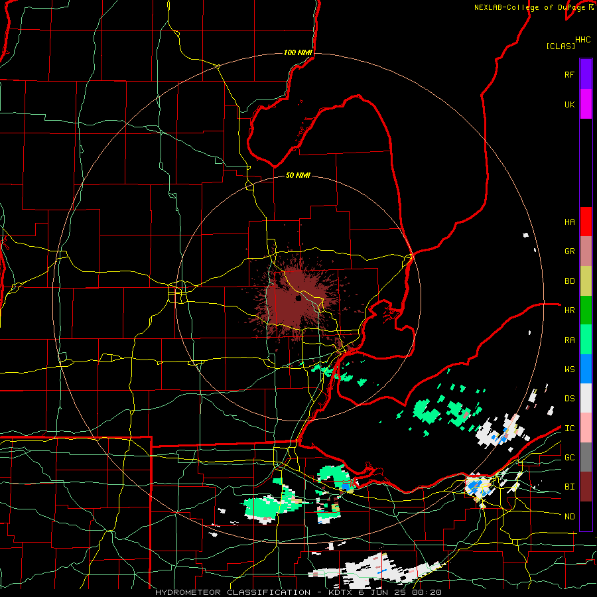Click the 'GR' legend label
The image size is (597, 597).
569,251
